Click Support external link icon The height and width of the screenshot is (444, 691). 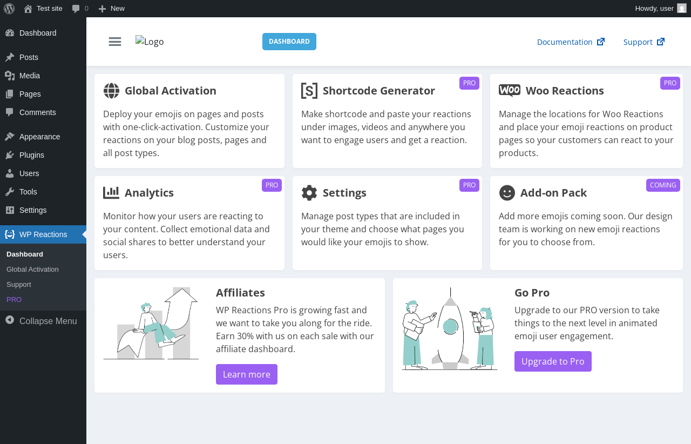661,42
